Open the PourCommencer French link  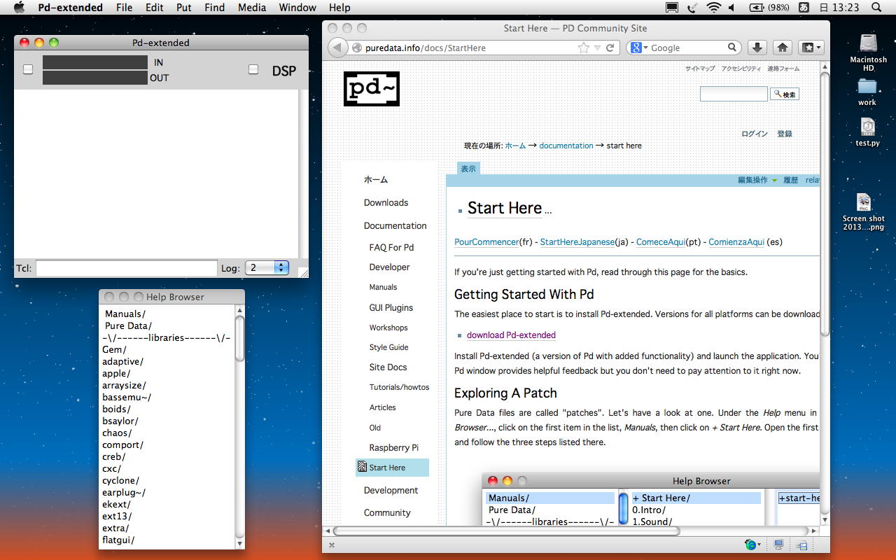pyautogui.click(x=486, y=242)
